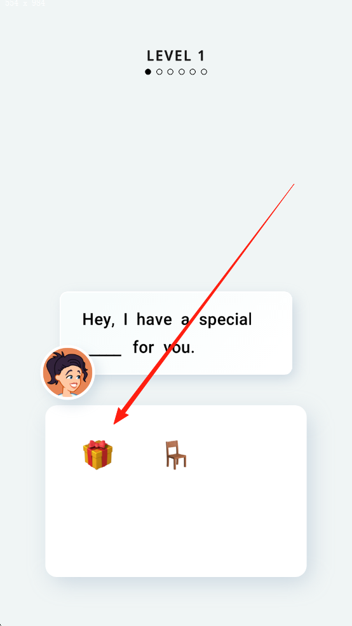Select the third progress dot

point(171,72)
